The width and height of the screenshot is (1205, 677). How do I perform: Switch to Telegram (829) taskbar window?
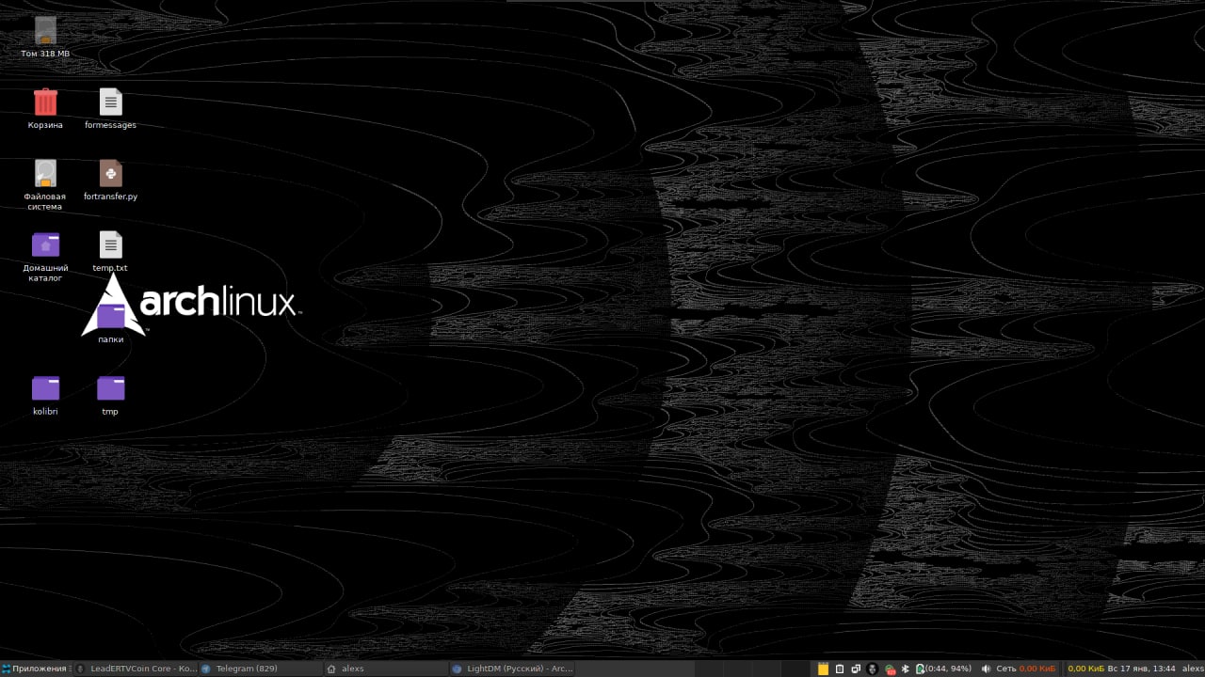pyautogui.click(x=259, y=669)
